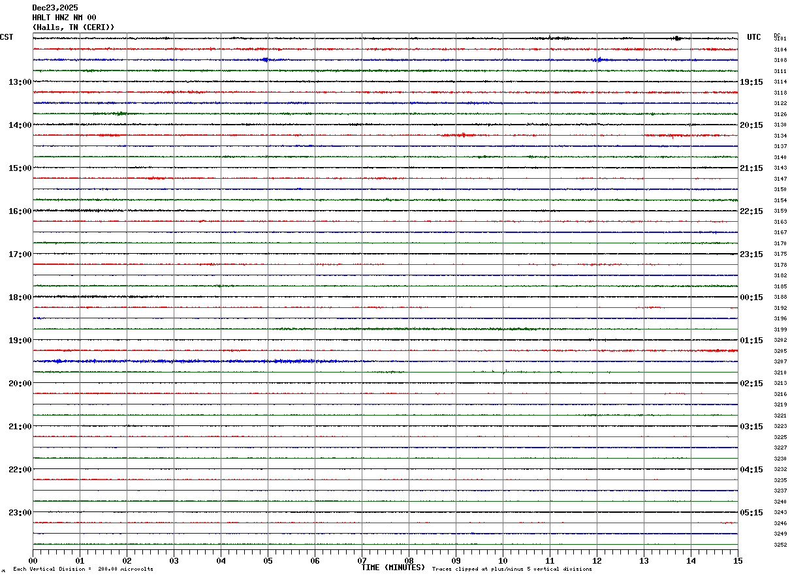
Task: Click DC offset value 3207
Action: (x=780, y=361)
